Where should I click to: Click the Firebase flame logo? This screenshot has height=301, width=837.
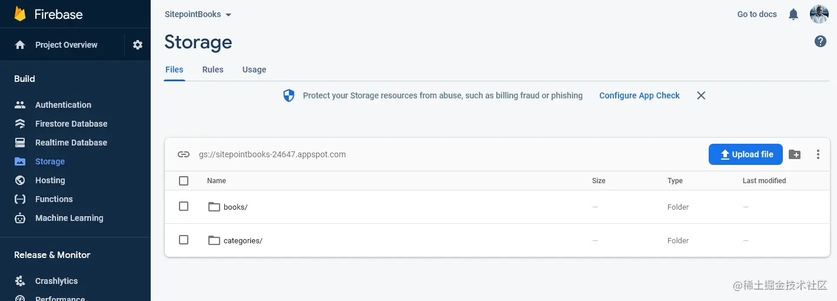point(20,14)
